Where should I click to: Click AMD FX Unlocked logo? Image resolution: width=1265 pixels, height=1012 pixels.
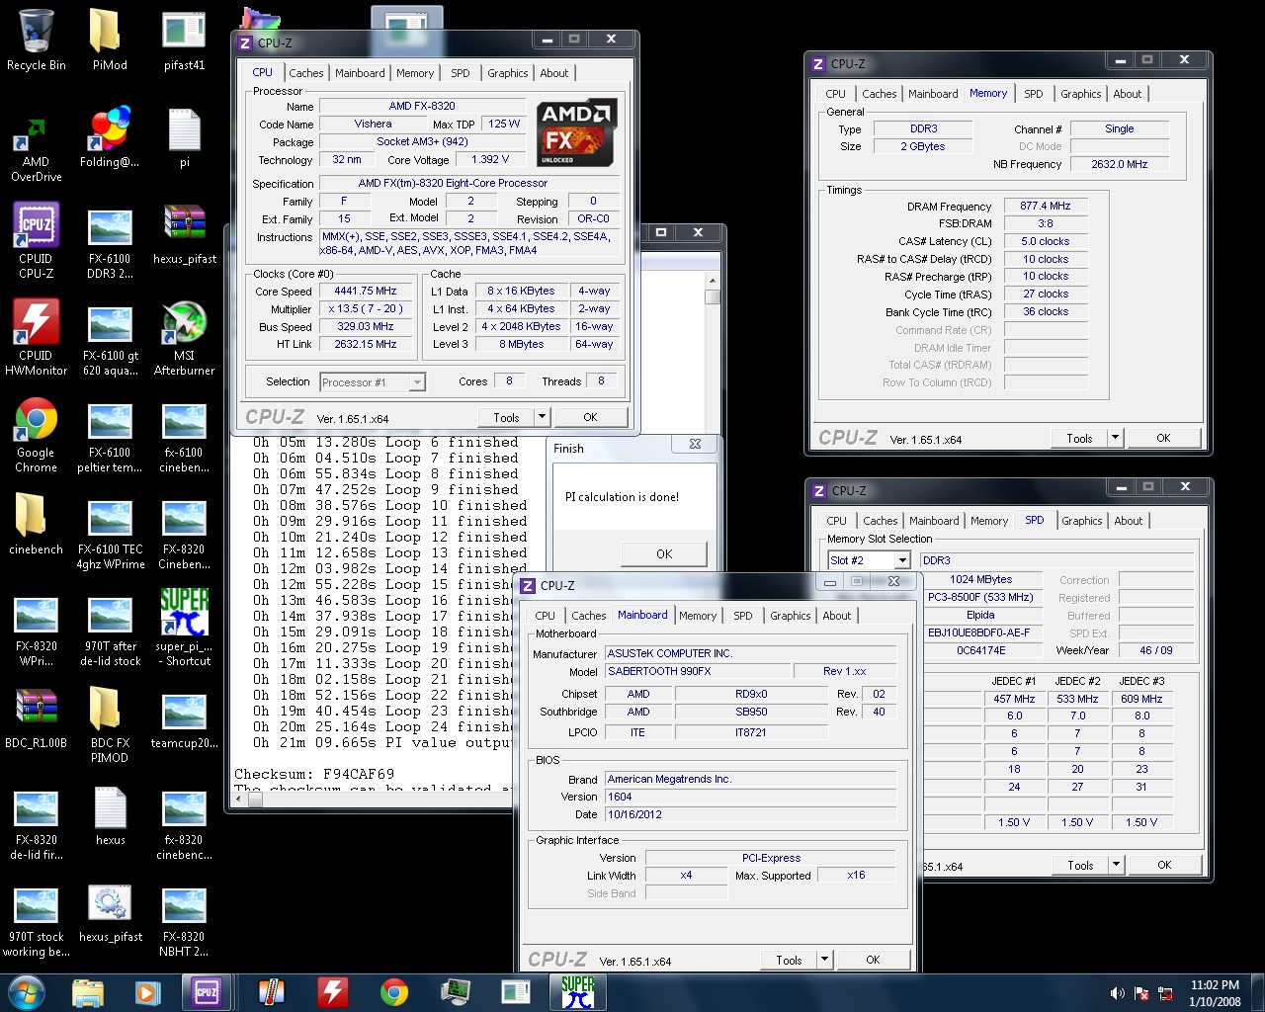[x=576, y=133]
